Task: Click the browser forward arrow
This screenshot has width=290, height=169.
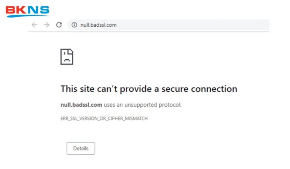Action: tap(46, 25)
